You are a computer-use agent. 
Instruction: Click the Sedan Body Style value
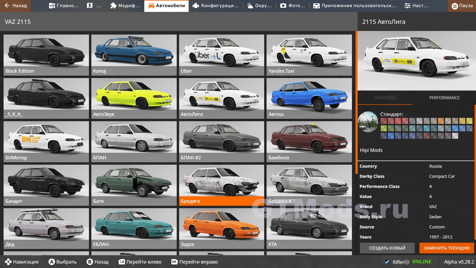pyautogui.click(x=435, y=217)
